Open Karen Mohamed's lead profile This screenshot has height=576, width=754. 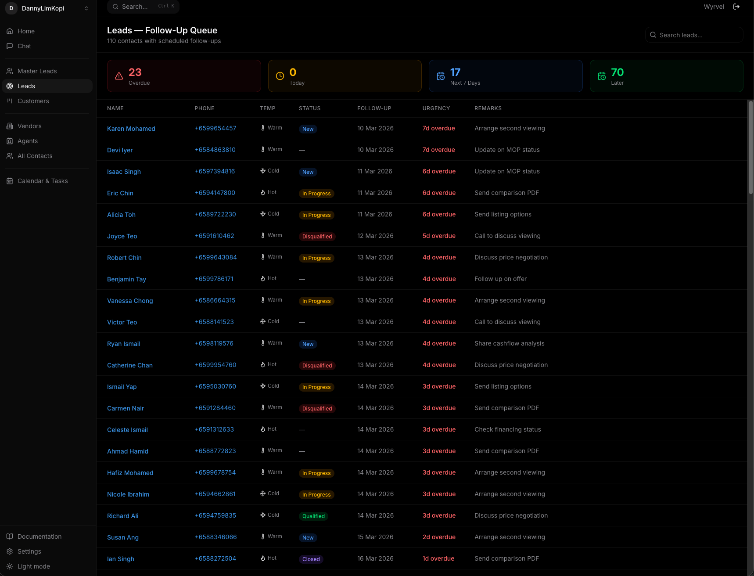pos(131,128)
